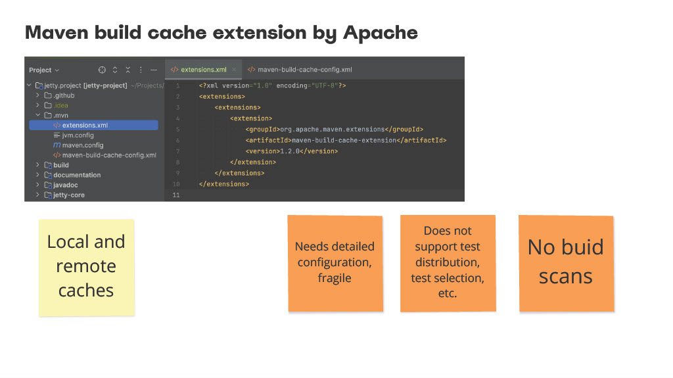Click the XML icon on extensions.xml tab
673x378 pixels.
coord(174,70)
